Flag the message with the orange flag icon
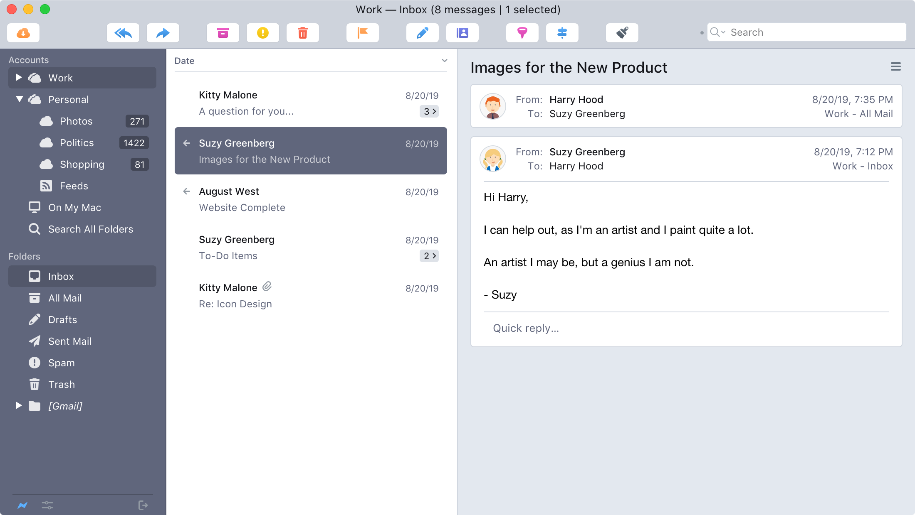 pos(363,33)
